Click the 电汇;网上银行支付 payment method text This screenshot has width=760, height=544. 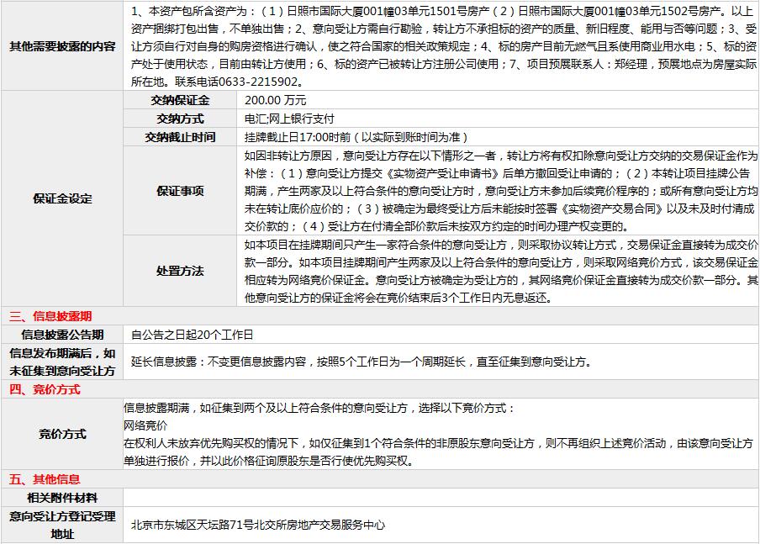(289, 119)
